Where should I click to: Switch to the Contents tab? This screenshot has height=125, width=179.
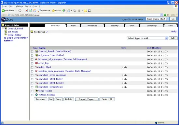coord(55,26)
